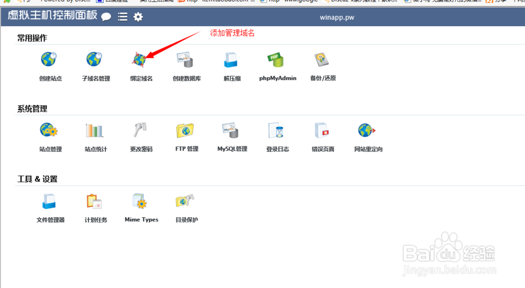Click the 常用操作 section heading
The image size is (525, 288).
[x=32, y=38]
